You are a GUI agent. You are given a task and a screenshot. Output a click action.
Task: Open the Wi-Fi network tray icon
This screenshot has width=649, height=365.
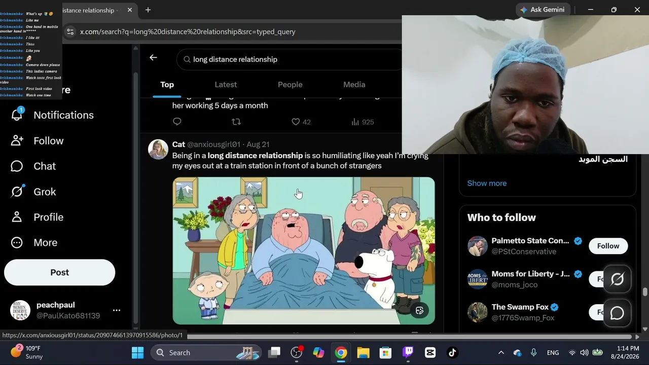coord(572,352)
